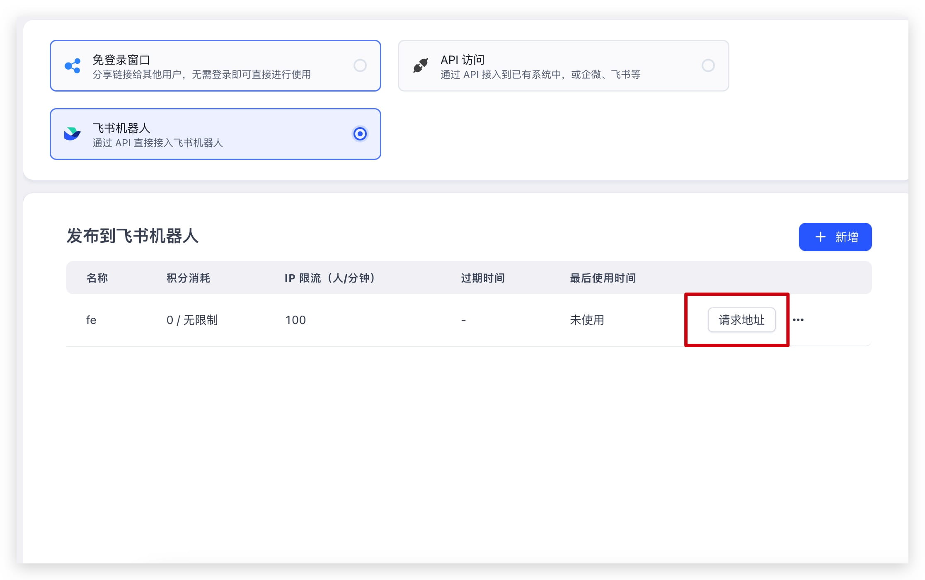Image resolution: width=925 pixels, height=580 pixels.
Task: Select the 飞书机器人 radio button
Action: tap(360, 134)
